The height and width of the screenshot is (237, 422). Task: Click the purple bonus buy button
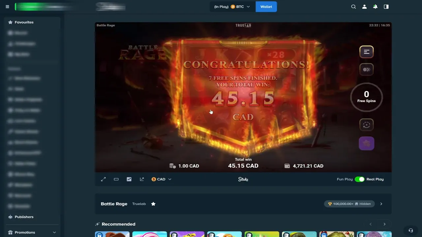click(366, 144)
